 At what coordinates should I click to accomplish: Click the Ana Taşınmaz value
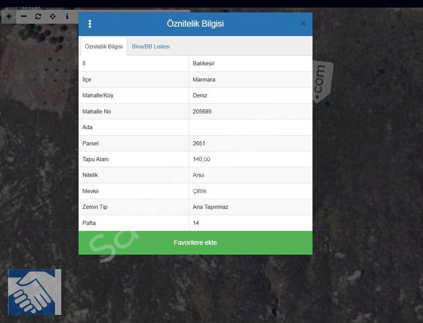coord(210,207)
